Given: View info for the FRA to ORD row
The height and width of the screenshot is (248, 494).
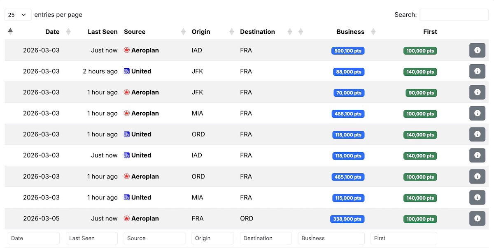Looking at the screenshot, I should (x=477, y=218).
